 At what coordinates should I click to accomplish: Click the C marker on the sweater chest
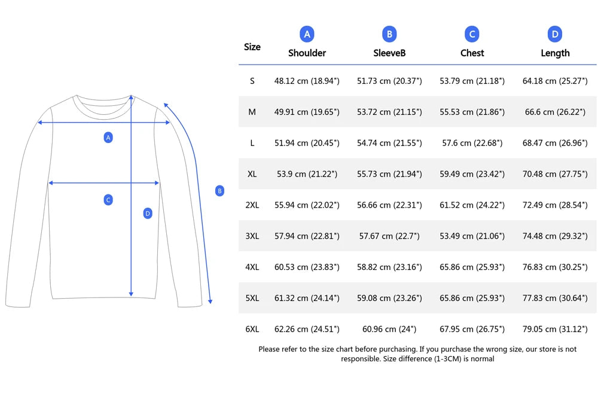click(x=108, y=200)
